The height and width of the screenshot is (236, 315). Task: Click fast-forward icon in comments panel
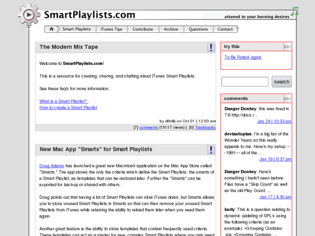pos(287,99)
